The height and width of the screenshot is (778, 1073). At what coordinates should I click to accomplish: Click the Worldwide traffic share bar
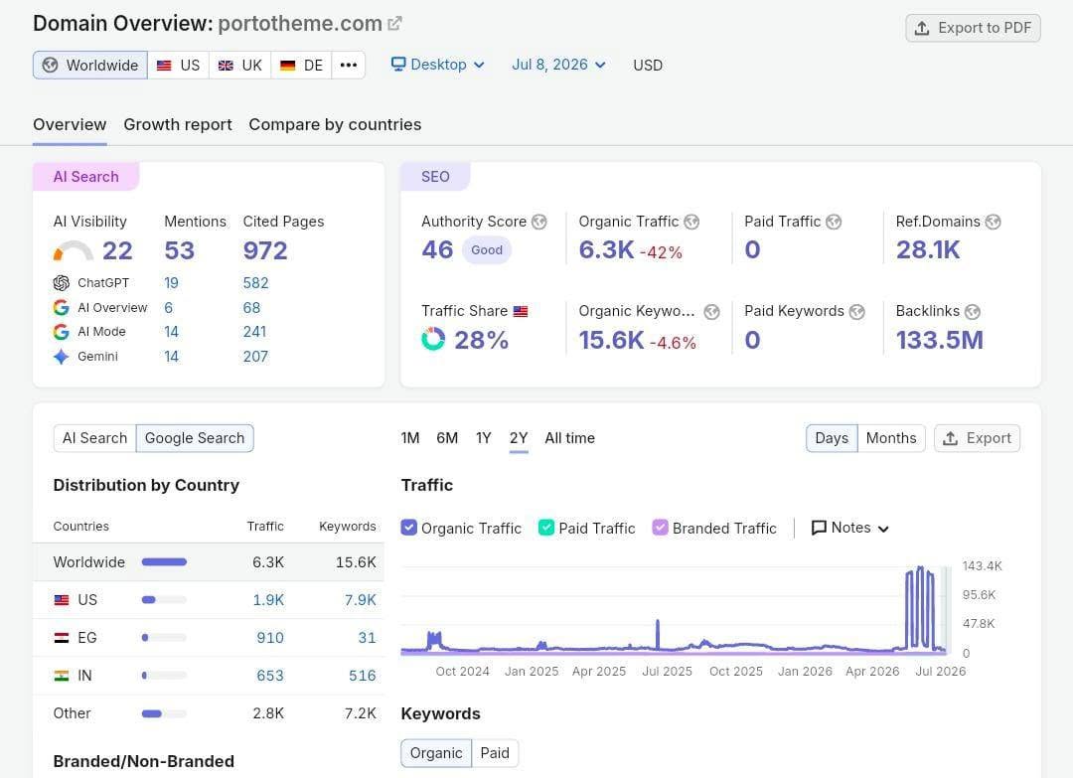(x=164, y=561)
